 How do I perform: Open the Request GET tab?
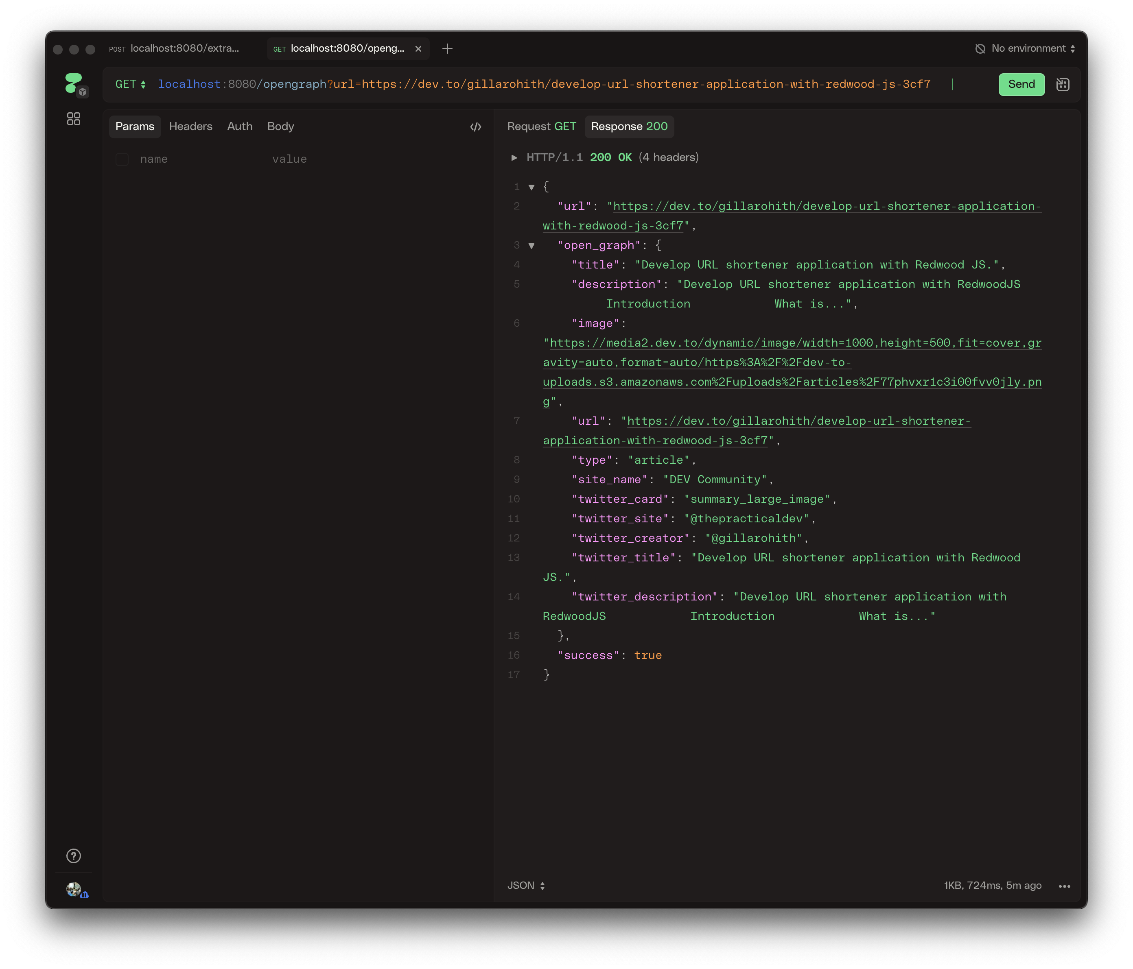541,126
